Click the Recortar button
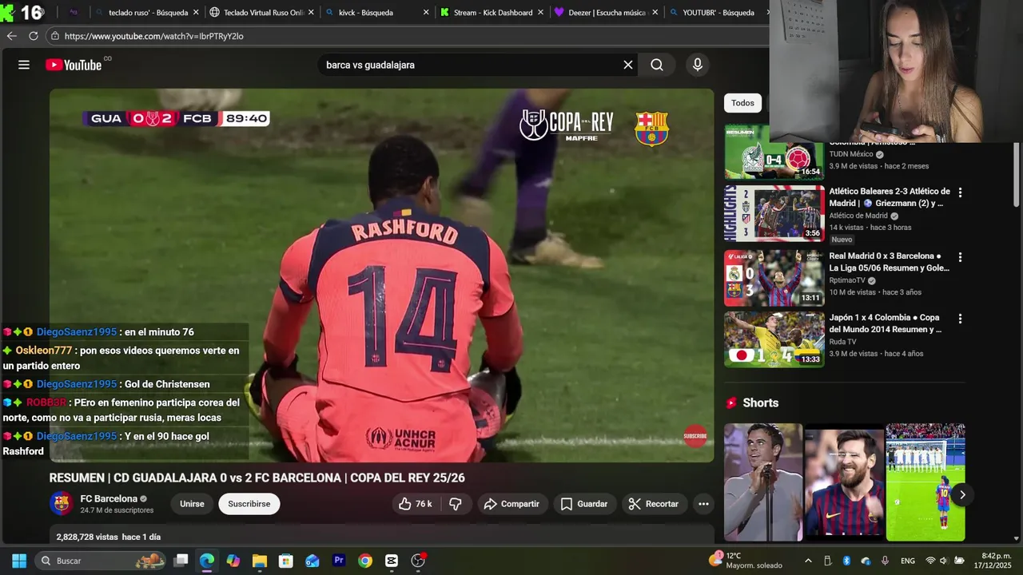The width and height of the screenshot is (1023, 575). (654, 504)
